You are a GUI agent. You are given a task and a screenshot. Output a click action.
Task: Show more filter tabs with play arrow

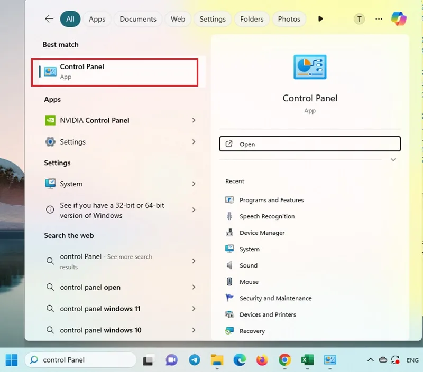[320, 19]
